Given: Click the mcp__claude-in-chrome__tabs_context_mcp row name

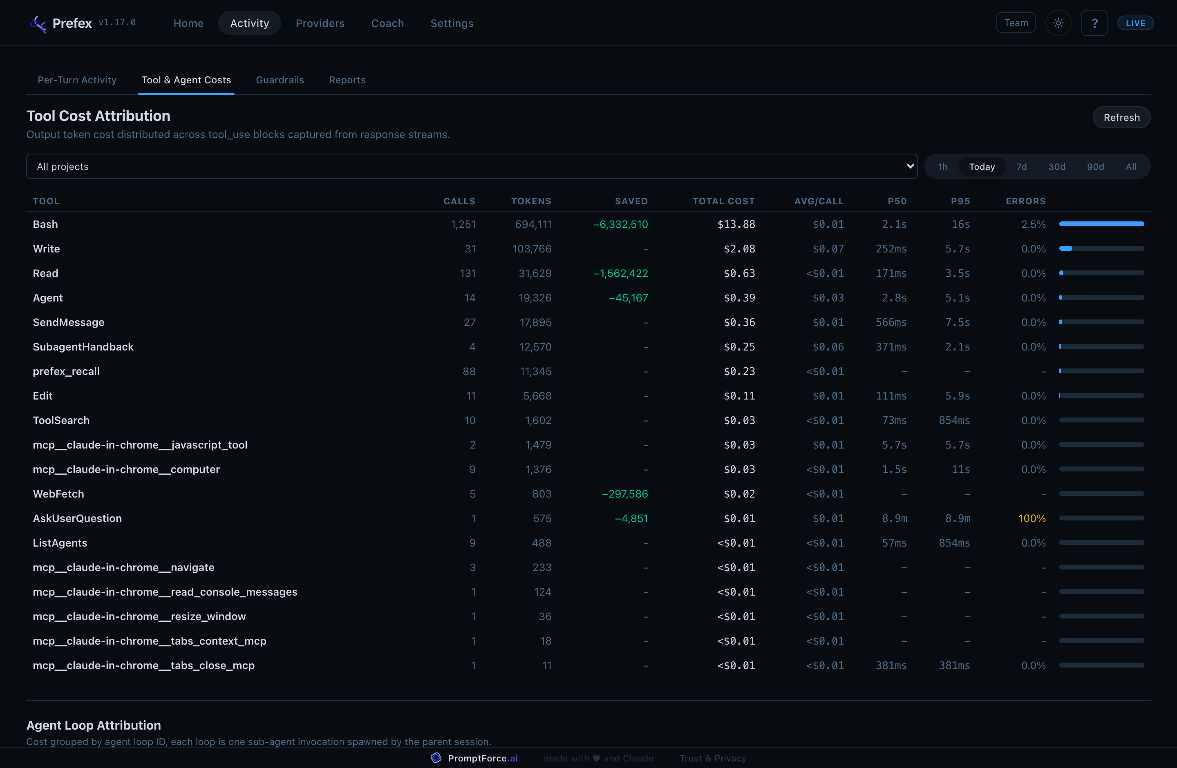Looking at the screenshot, I should coord(149,641).
